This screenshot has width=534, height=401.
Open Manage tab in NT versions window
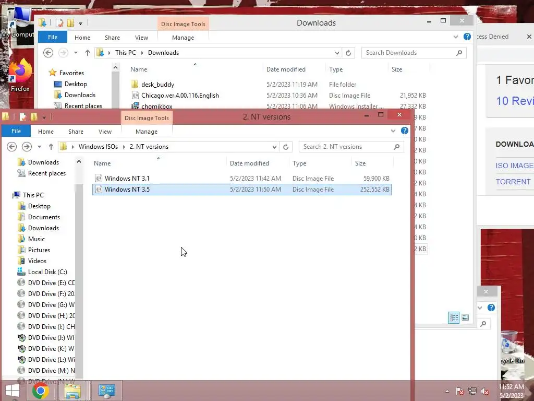click(x=147, y=132)
